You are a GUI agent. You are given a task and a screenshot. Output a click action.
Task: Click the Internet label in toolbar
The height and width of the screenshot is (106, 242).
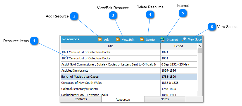tap(172, 40)
